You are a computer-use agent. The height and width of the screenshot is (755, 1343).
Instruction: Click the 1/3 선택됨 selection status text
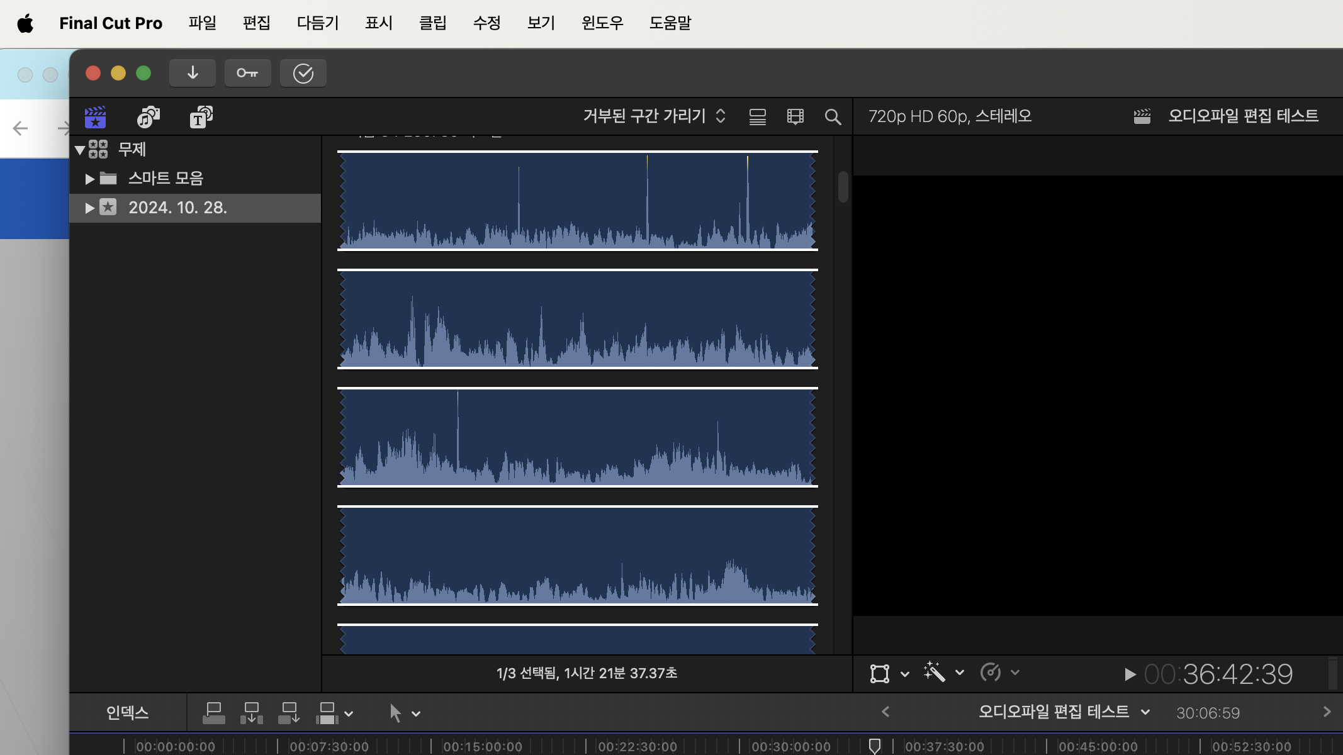pos(587,673)
